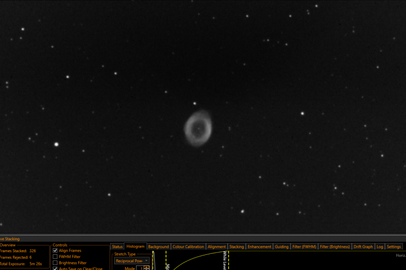The image size is (406, 270).
Task: Select the Filter (Brightness) tab
Action: coord(334,247)
